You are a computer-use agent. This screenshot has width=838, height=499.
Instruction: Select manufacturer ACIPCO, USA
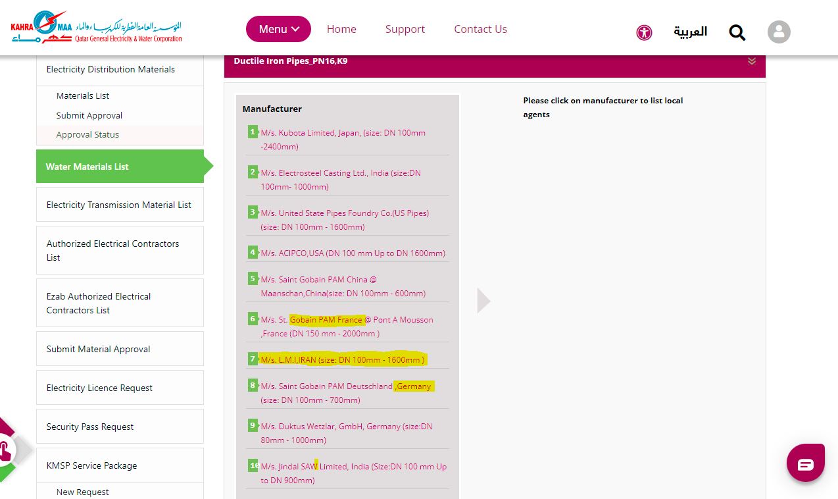click(353, 253)
